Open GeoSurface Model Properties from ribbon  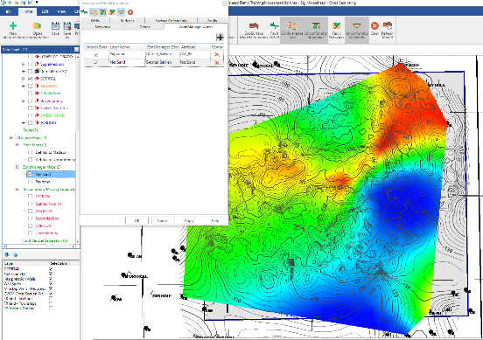click(254, 30)
